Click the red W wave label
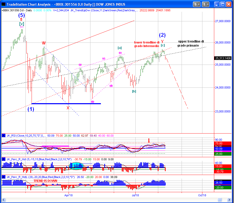The height and width of the screenshot is (203, 234). tap(44, 43)
